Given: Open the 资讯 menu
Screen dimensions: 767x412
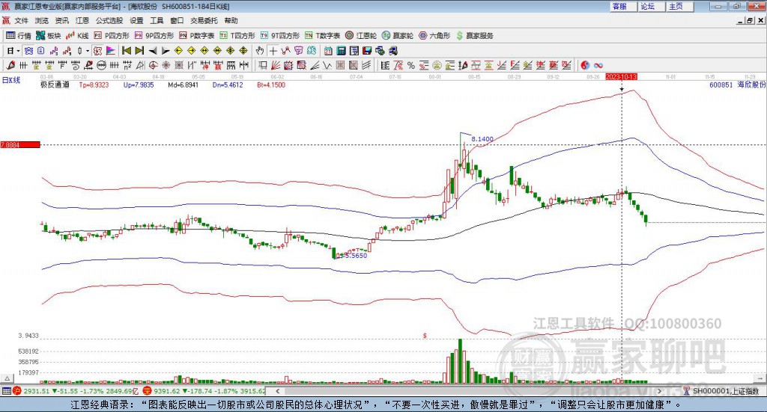Looking at the screenshot, I should coord(61,20).
